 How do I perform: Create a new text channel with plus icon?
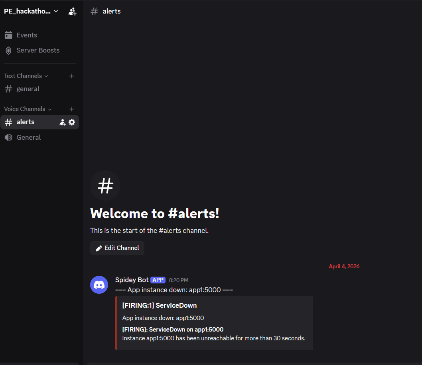71,76
